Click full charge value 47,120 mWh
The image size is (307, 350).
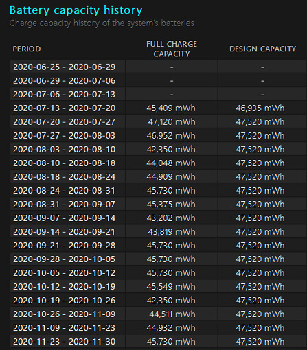pyautogui.click(x=172, y=122)
